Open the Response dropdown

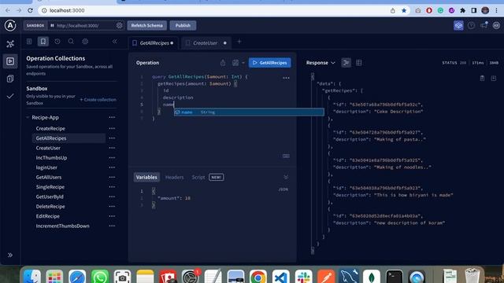pyautogui.click(x=321, y=63)
